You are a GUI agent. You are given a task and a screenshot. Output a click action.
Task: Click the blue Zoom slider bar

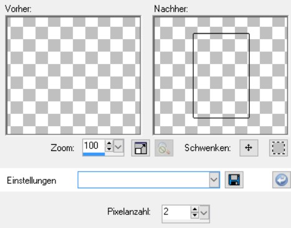tap(94, 154)
